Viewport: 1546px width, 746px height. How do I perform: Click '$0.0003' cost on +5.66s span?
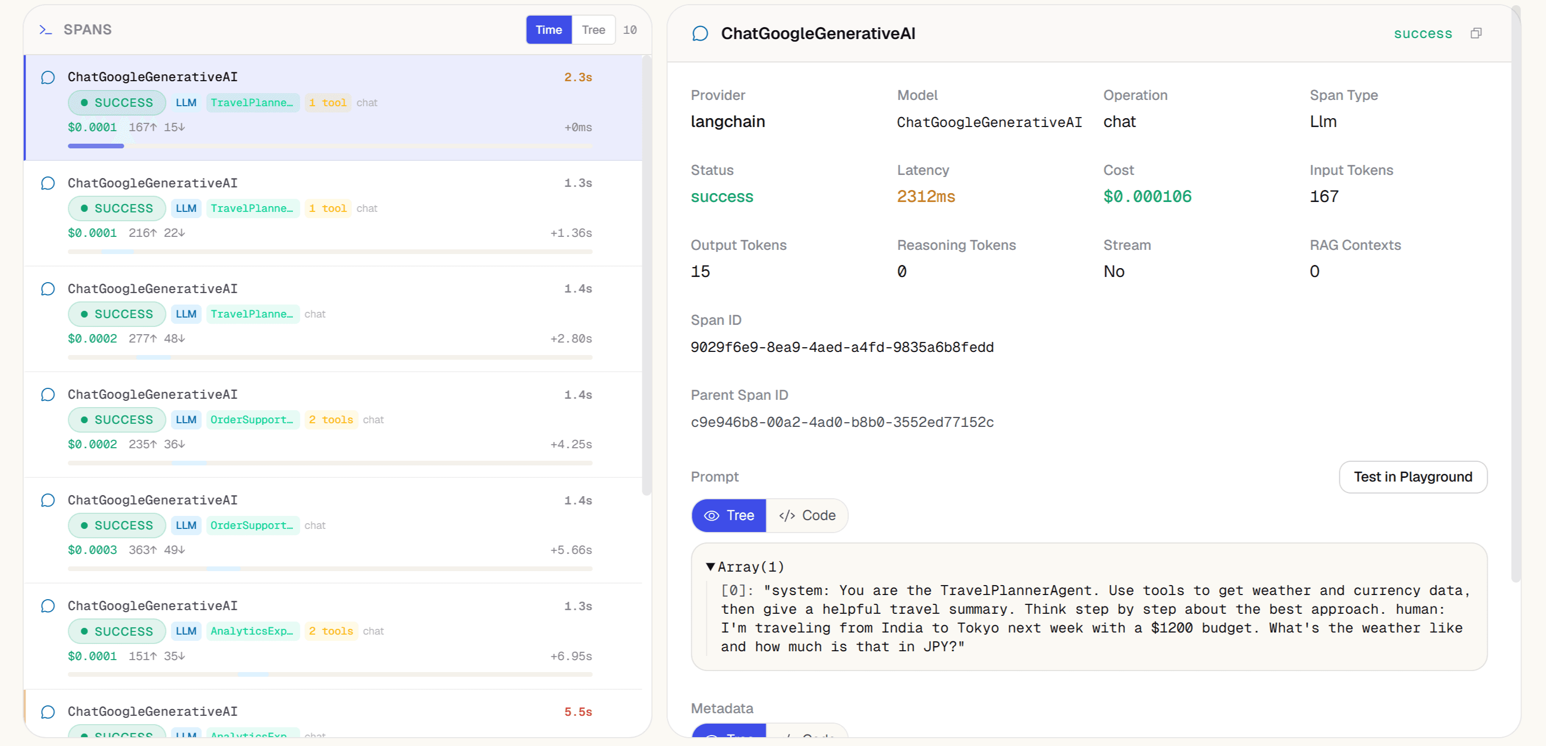pos(93,550)
